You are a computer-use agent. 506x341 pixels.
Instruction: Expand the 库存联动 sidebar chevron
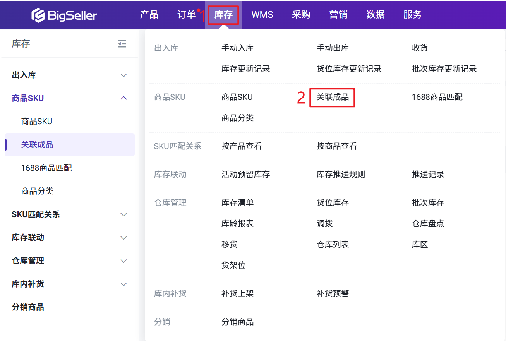tap(123, 238)
